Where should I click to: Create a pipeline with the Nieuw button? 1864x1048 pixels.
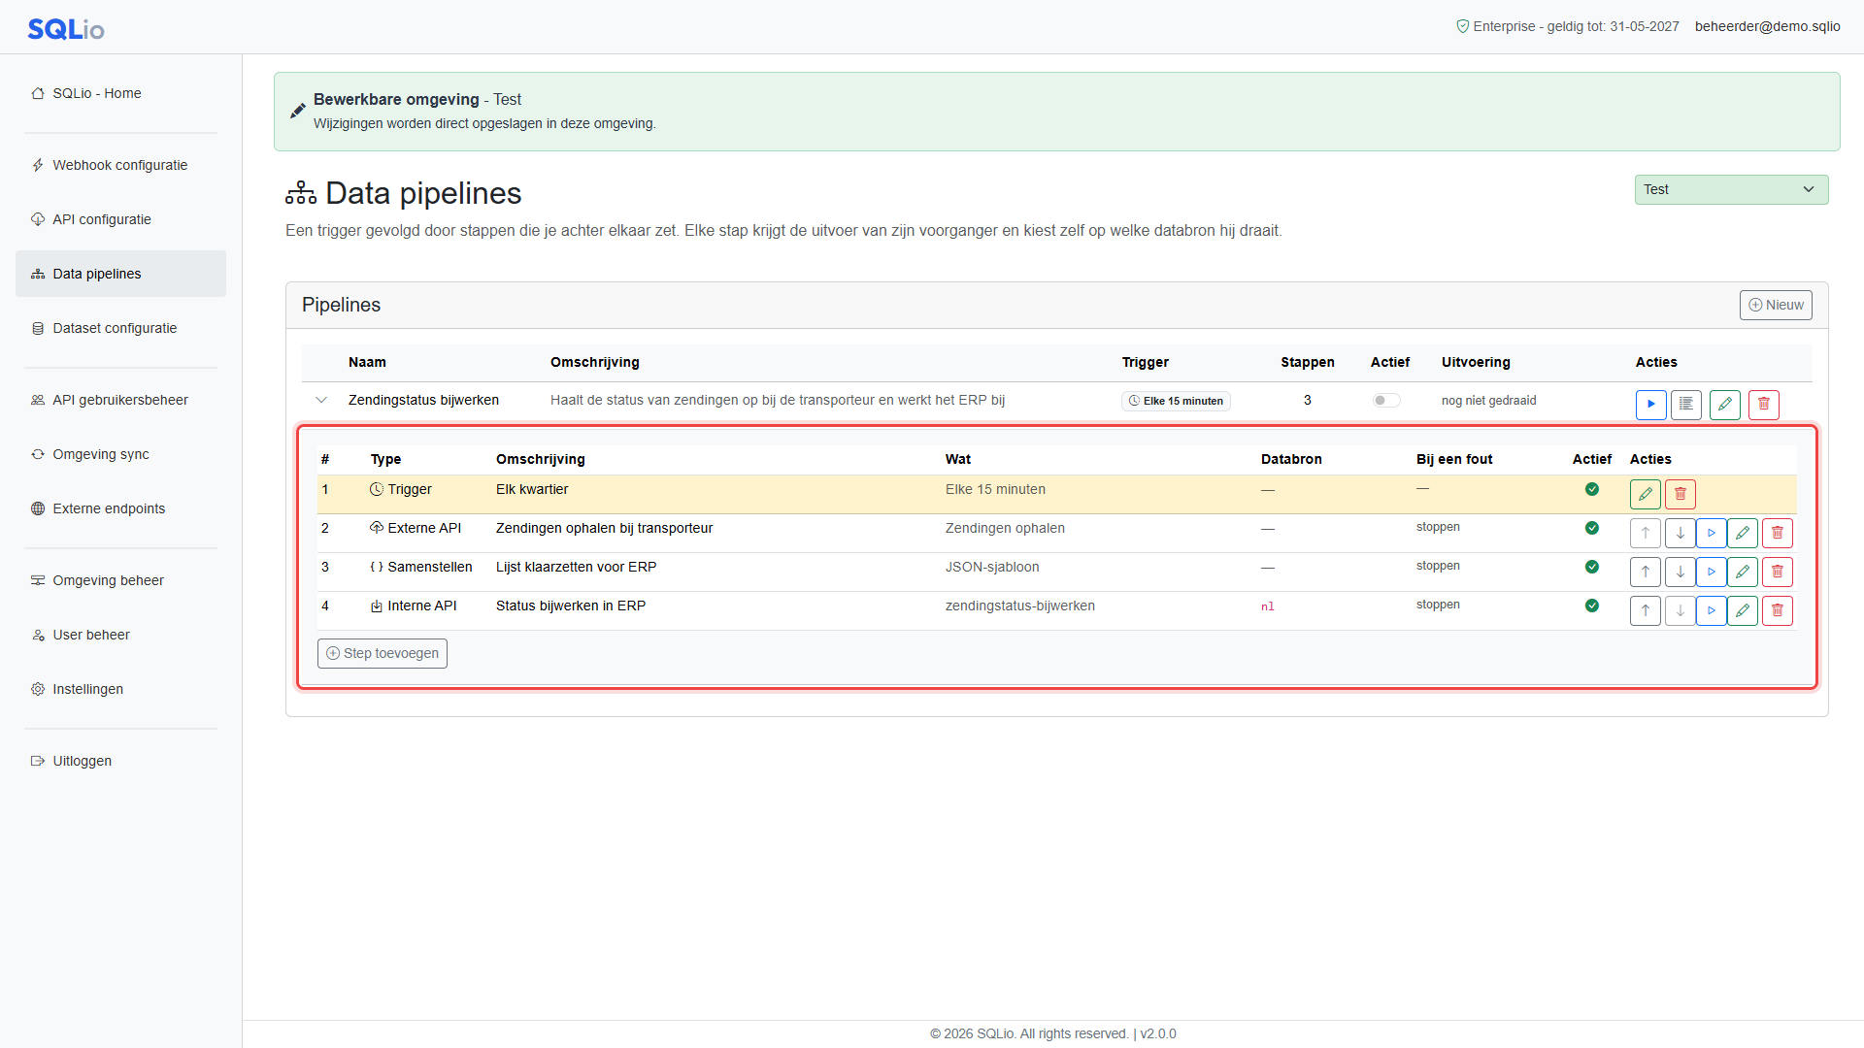pyautogui.click(x=1775, y=305)
